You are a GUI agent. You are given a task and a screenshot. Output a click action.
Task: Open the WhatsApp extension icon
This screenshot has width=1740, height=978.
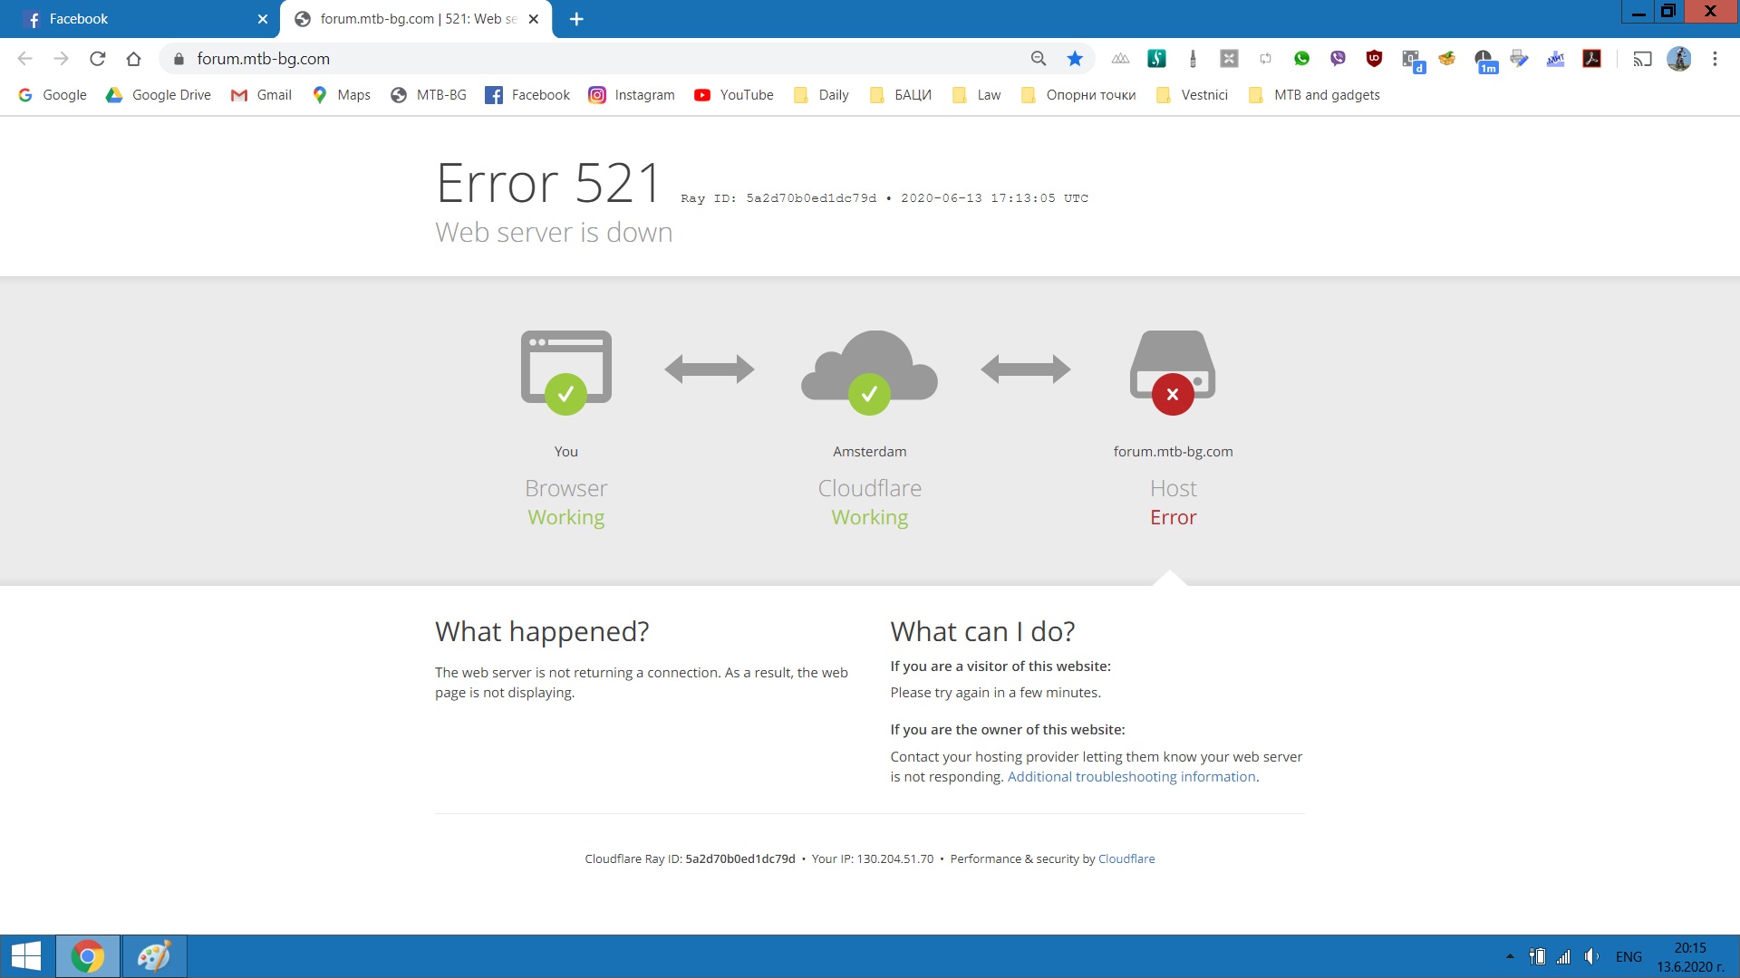click(x=1301, y=59)
